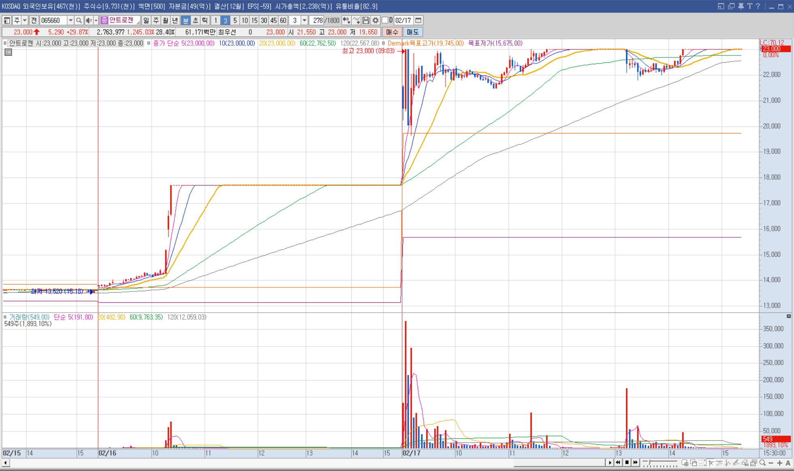Open chart settings gear icon

coord(376,20)
